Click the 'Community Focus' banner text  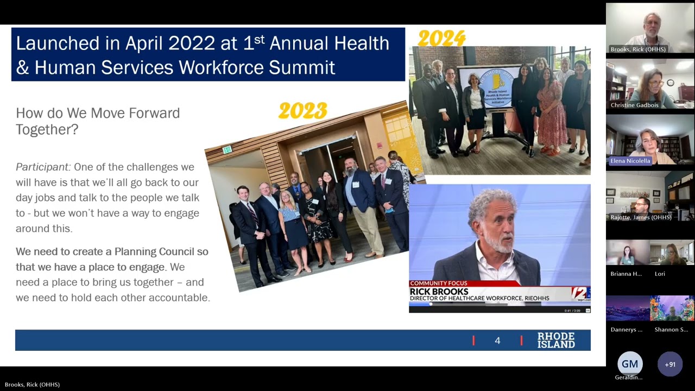pos(438,283)
